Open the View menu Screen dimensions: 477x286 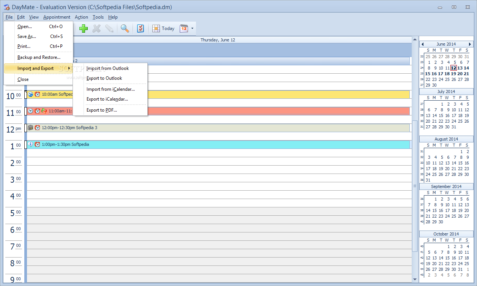34,17
